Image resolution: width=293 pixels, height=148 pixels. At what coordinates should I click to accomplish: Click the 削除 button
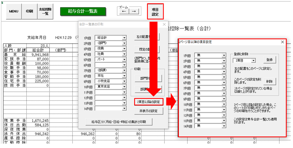[x=269, y=81]
